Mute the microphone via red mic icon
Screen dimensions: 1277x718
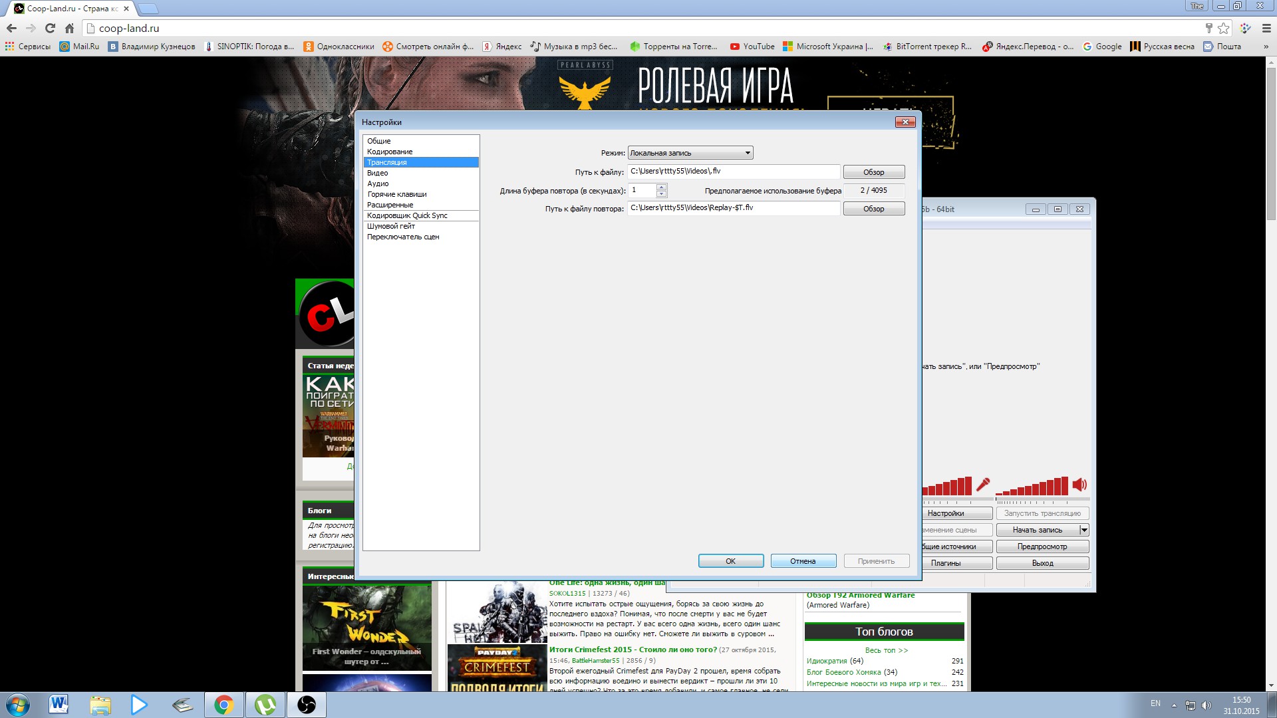click(983, 485)
